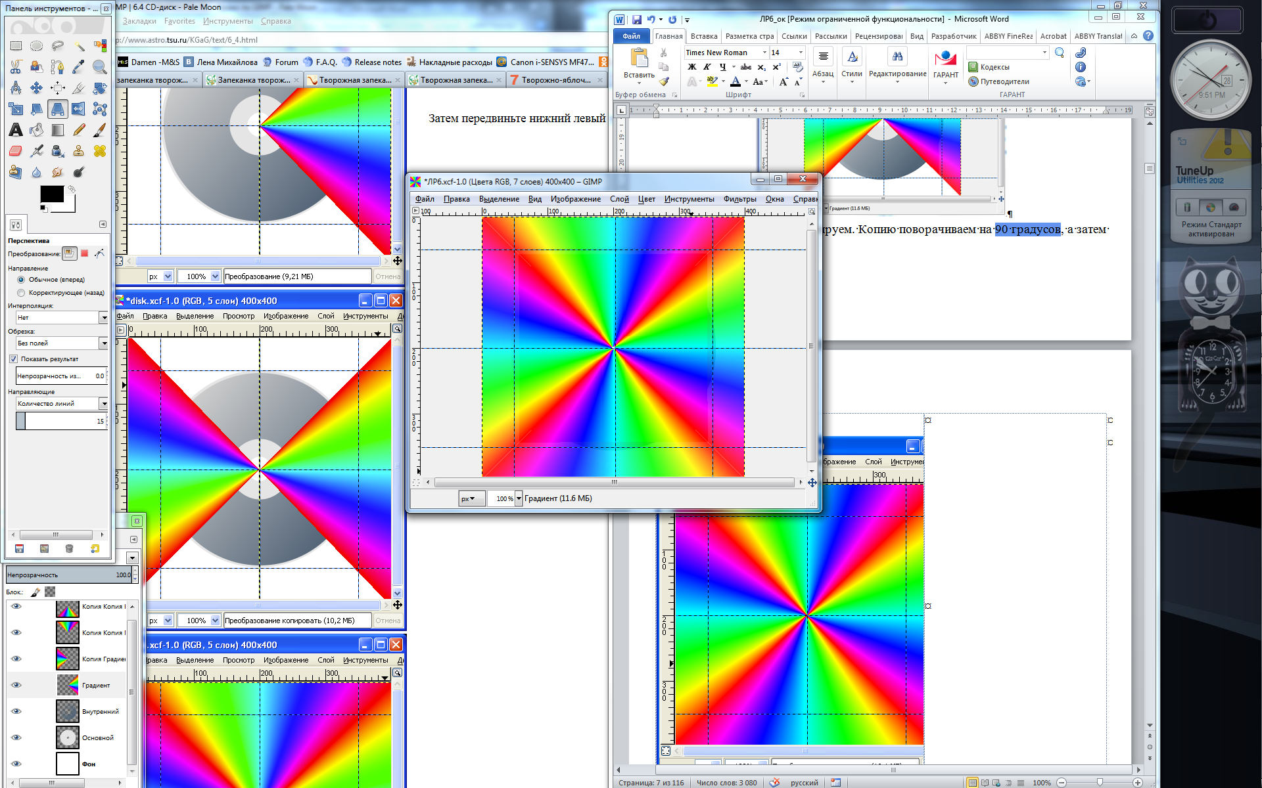
Task: Select the Move tool in toolbox
Action: click(x=37, y=88)
